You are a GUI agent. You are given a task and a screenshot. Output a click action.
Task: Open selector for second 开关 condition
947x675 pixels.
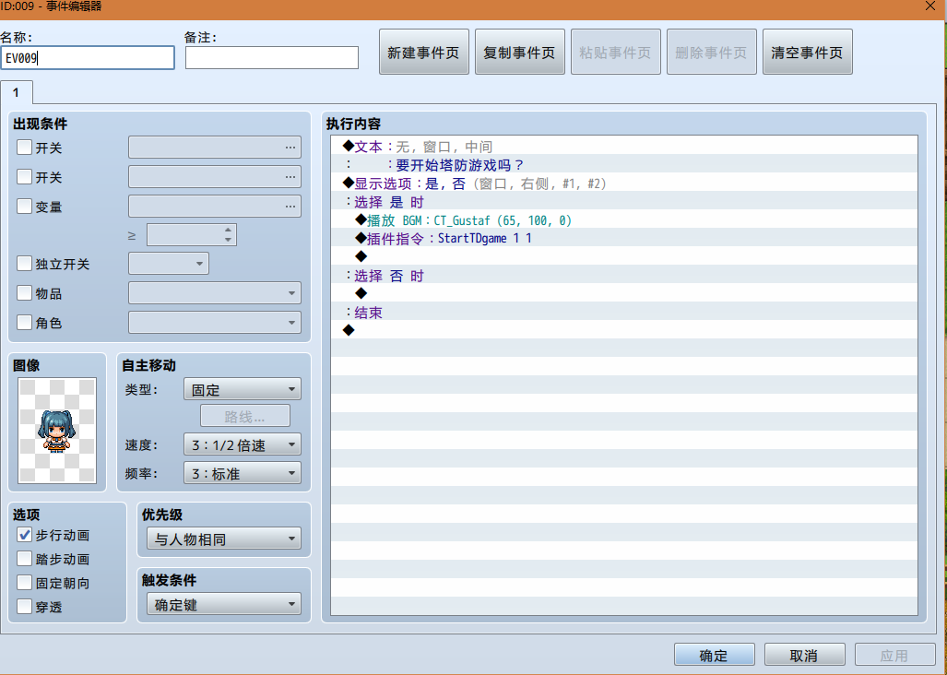(x=290, y=177)
